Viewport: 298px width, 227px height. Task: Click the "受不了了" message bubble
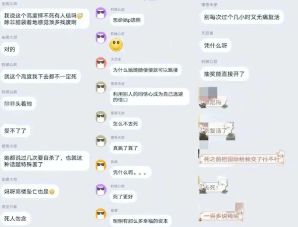point(15,131)
